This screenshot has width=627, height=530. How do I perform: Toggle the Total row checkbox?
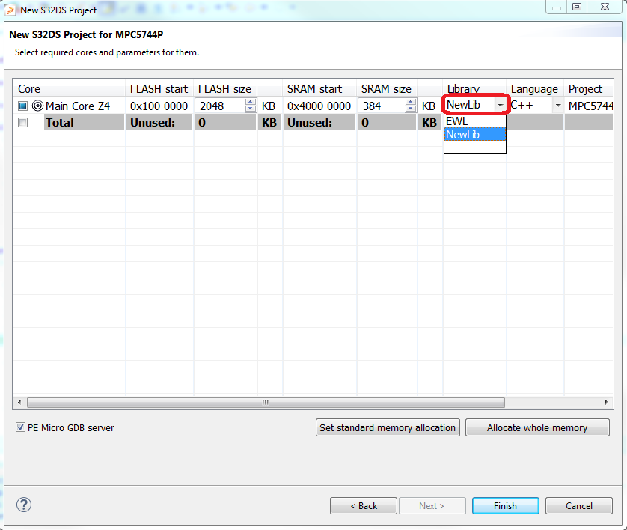tap(22, 123)
